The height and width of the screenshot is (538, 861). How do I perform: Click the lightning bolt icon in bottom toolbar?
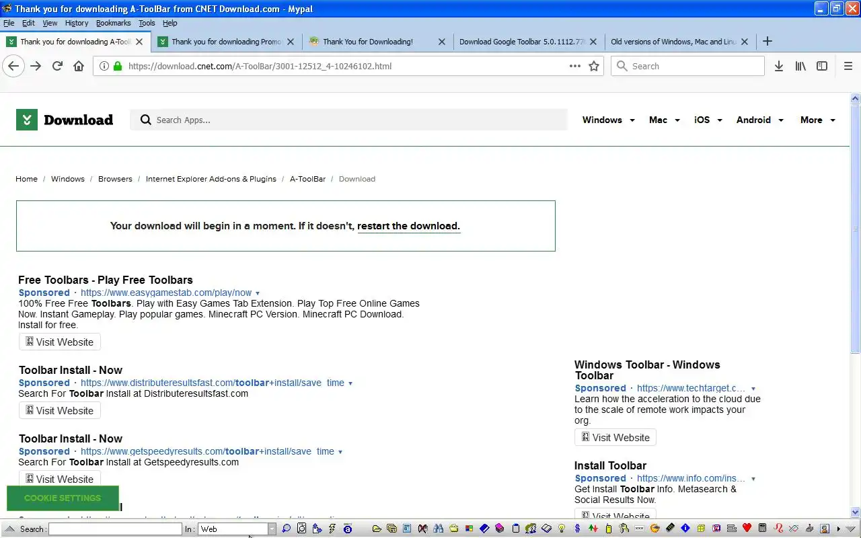[332, 529]
